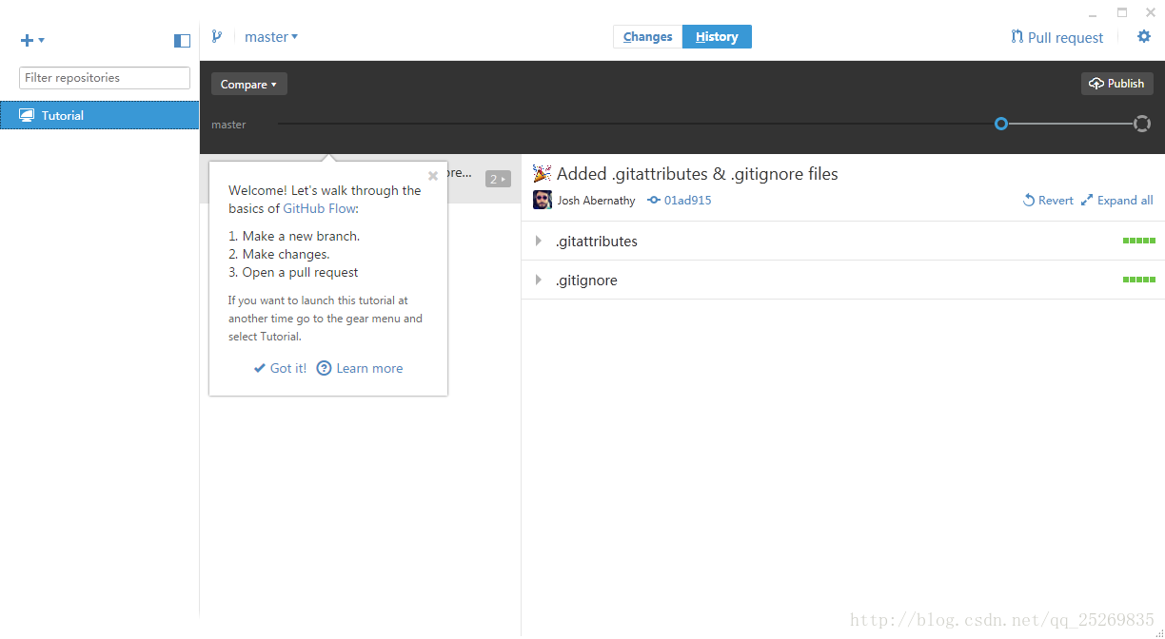Open the Learn more link
The image size is (1165, 639).
(360, 368)
